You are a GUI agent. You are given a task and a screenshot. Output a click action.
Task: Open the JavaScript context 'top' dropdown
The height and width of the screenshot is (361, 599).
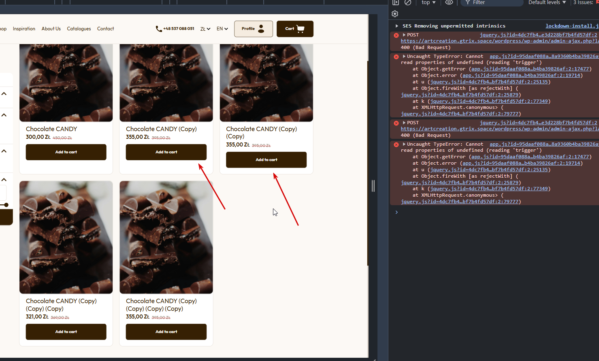point(428,2)
